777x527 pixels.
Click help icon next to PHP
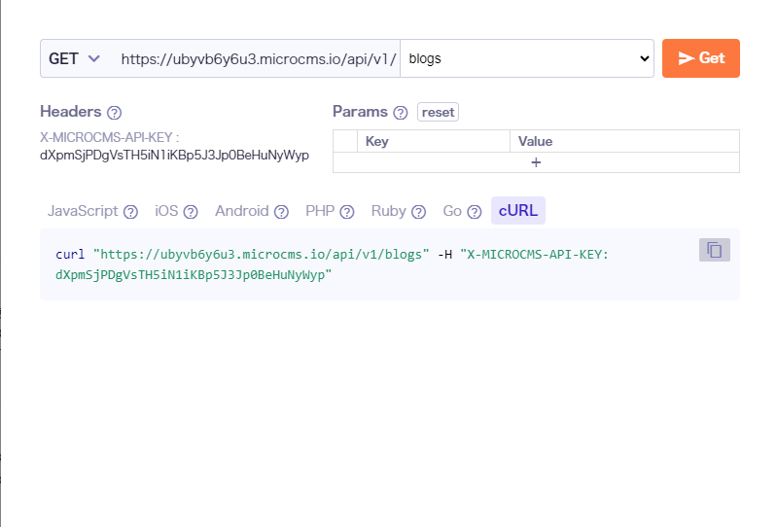point(347,212)
